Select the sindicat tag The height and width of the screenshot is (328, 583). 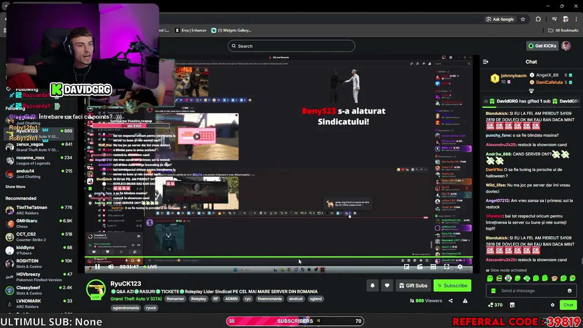tap(296, 299)
